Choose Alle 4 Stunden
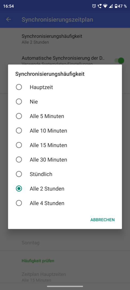The width and height of the screenshot is (130, 290). [x=65, y=203]
